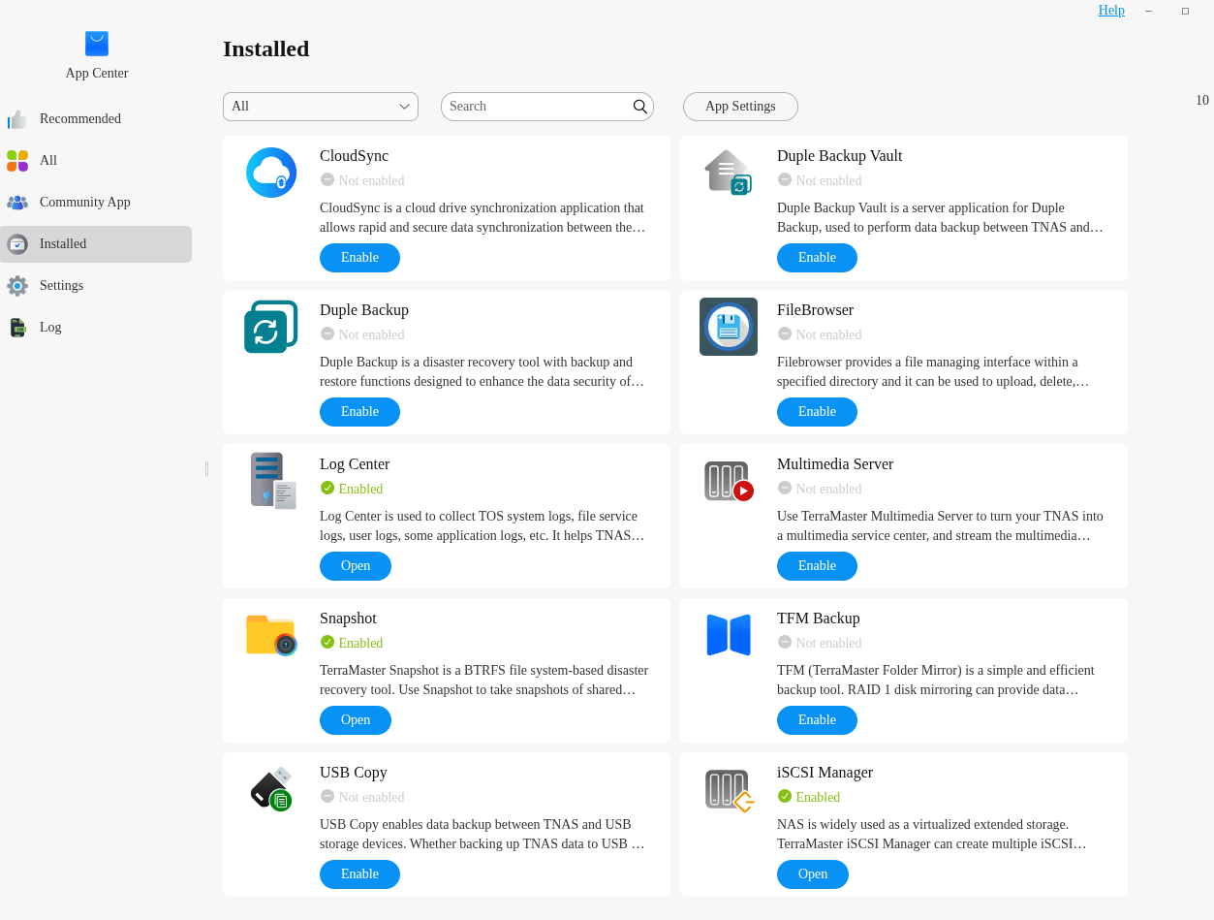Click the iSCSI Manager icon

729,789
